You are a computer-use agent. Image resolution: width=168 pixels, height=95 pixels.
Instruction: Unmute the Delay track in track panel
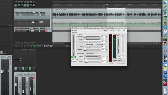[46, 31]
